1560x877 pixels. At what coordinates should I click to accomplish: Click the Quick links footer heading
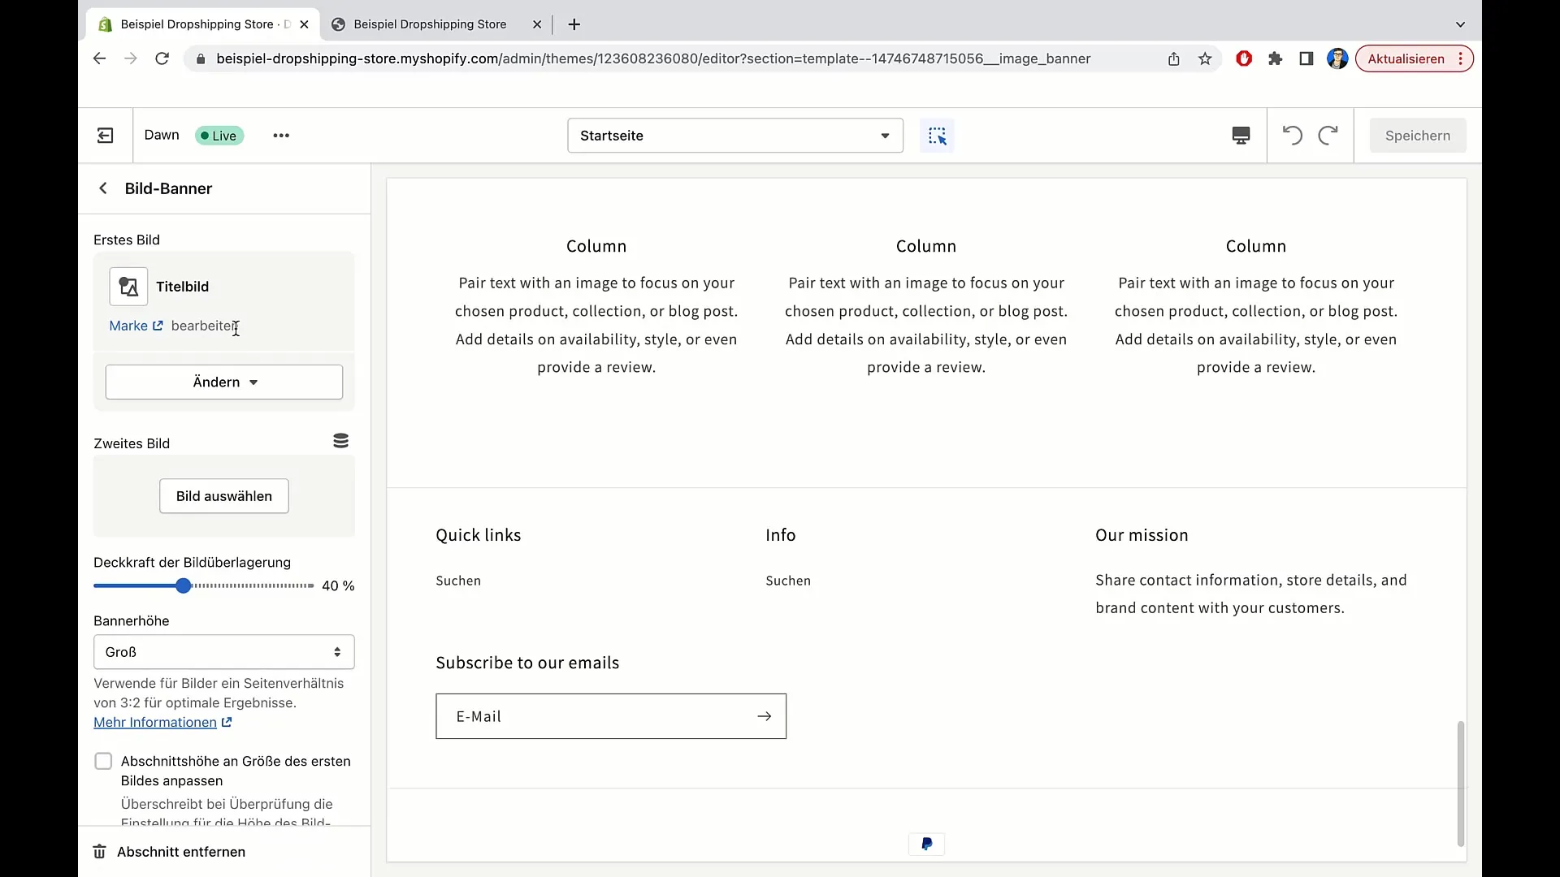click(x=479, y=535)
